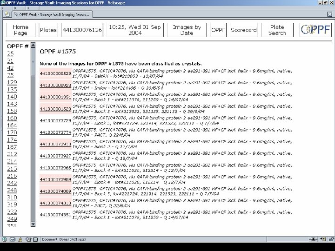Select OPPF number 349 in sidebar
Viewport: 335px width, 251px height.
(12, 219)
